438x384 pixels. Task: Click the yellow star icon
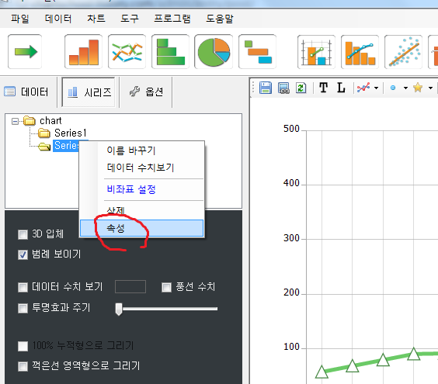click(418, 88)
